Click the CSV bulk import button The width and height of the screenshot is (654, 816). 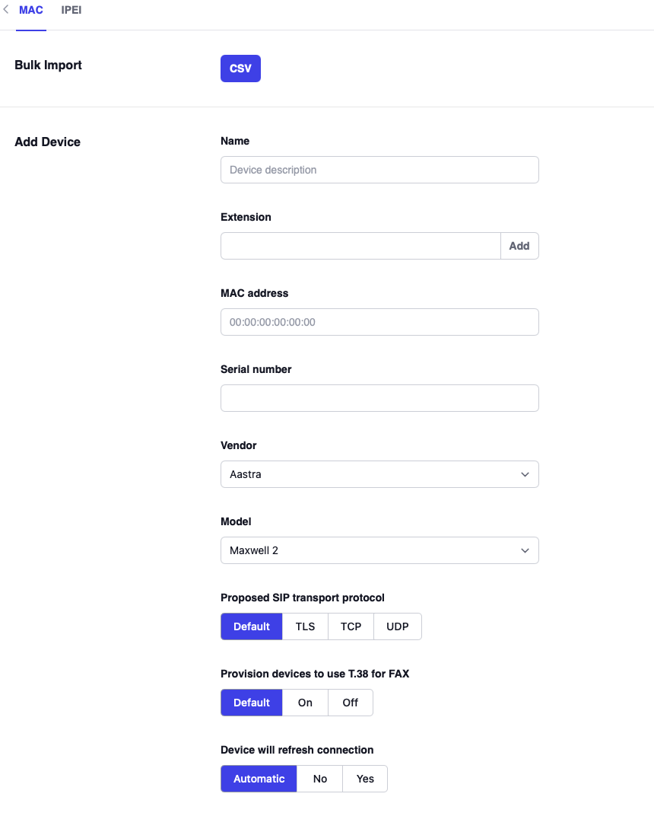click(x=240, y=69)
